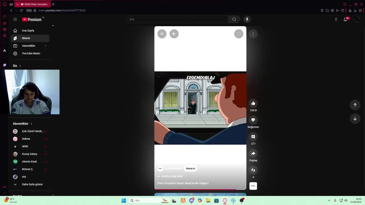
Task: Click the address bar URL
Action: coord(62,11)
